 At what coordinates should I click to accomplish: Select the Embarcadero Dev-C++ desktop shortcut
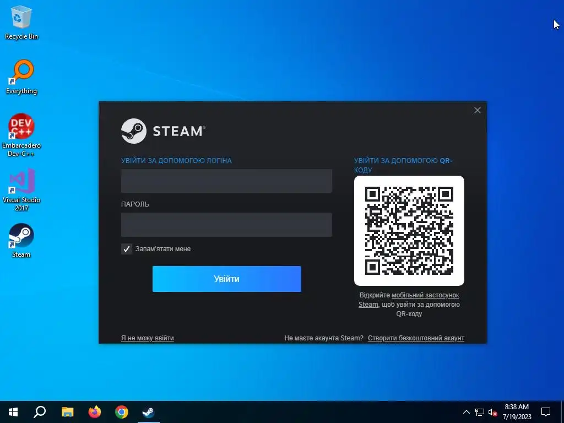tap(21, 135)
